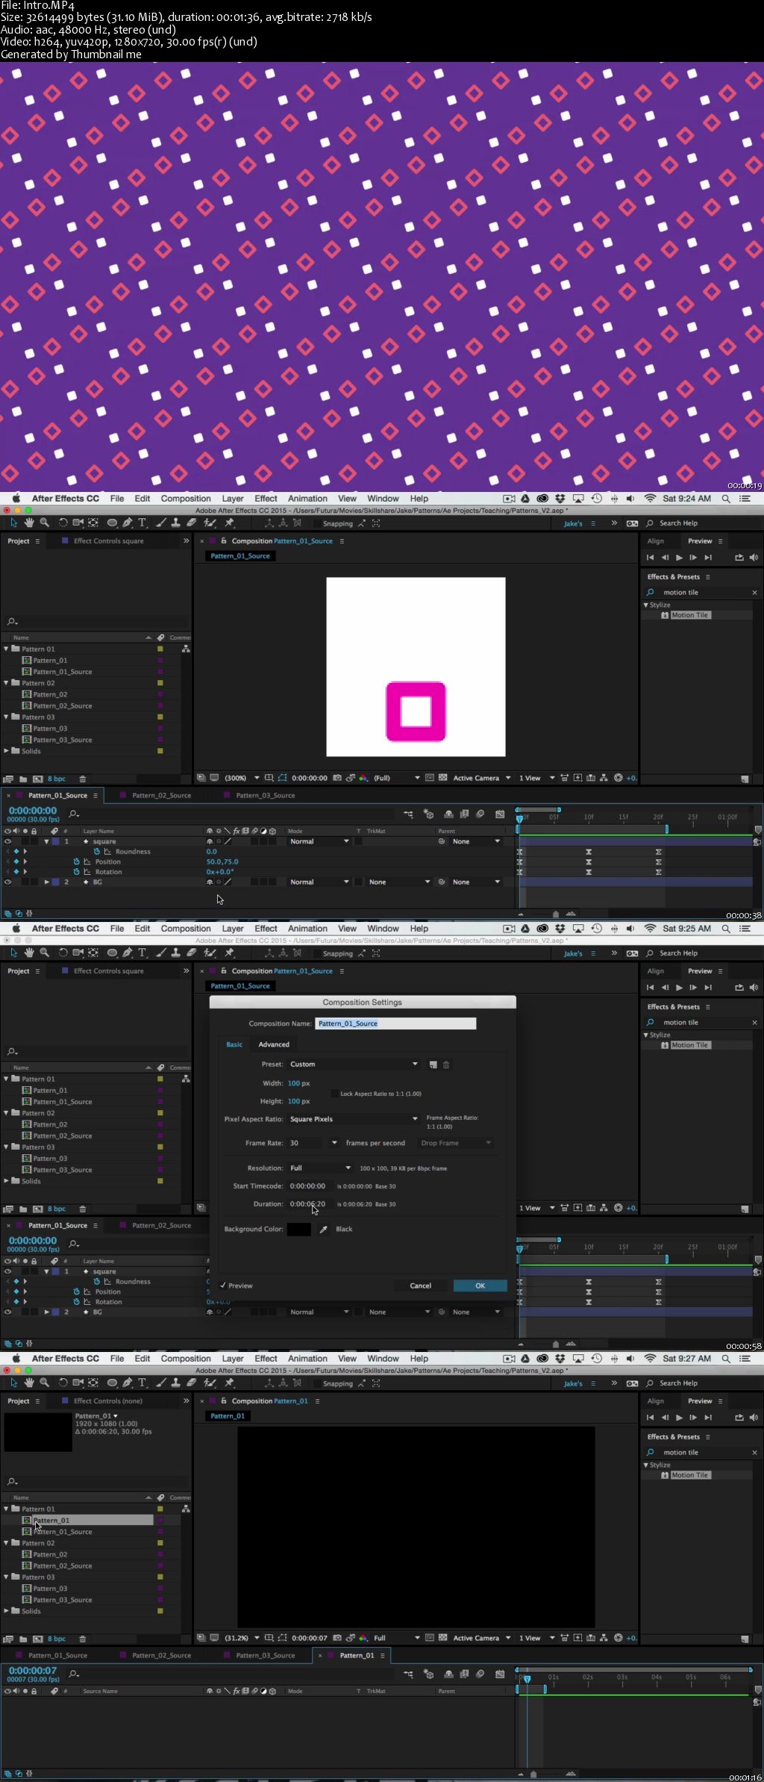Click hide shy layers icon in 9:27 AM timeline

pos(448,1674)
